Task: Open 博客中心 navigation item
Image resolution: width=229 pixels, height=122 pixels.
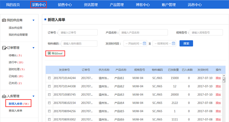Action: (x=143, y=5)
